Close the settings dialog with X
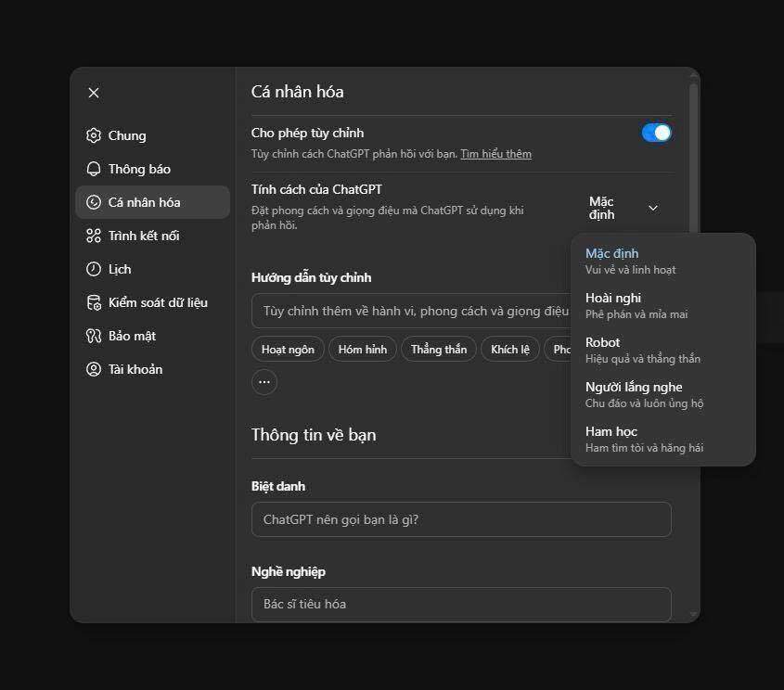The image size is (784, 690). coord(94,93)
